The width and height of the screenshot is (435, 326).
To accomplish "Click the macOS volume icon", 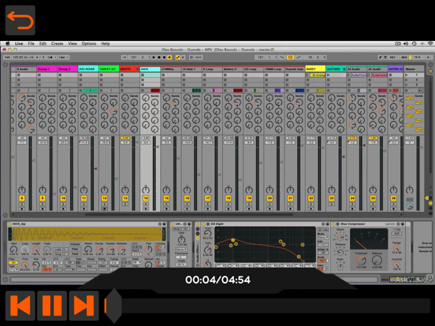I will click(406, 43).
